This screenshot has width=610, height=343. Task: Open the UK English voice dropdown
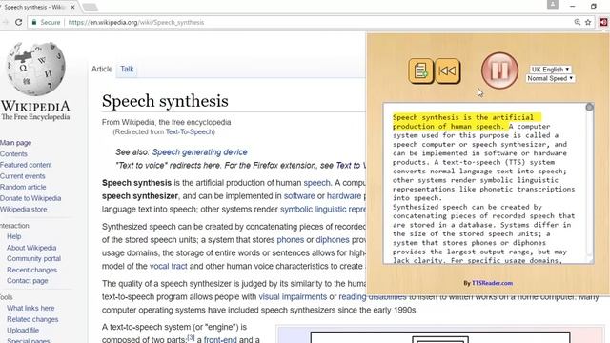(x=550, y=70)
